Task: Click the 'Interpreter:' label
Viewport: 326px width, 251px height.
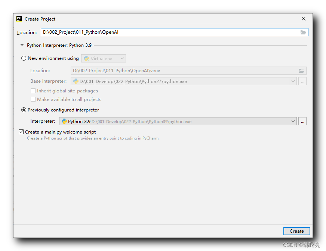Action: (x=43, y=121)
